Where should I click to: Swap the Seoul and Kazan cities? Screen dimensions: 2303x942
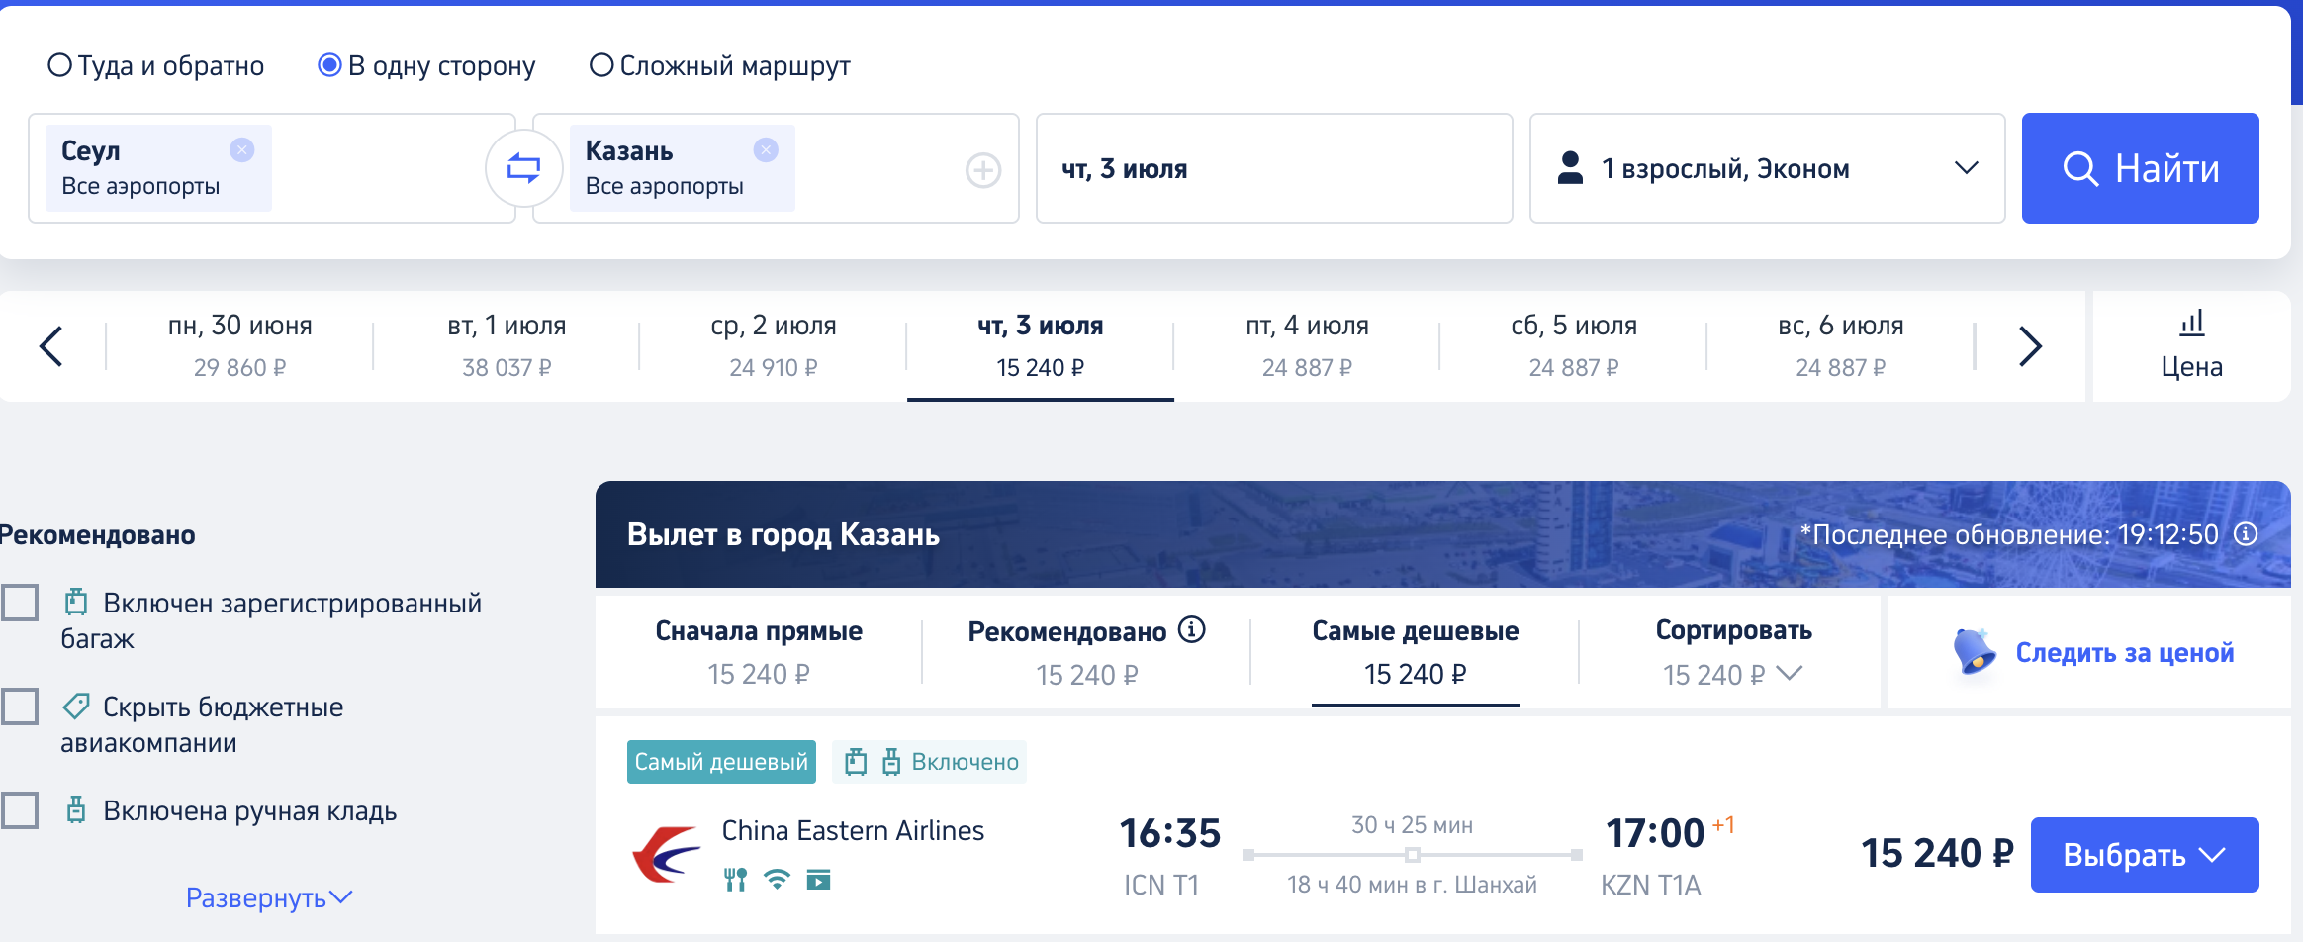(523, 168)
